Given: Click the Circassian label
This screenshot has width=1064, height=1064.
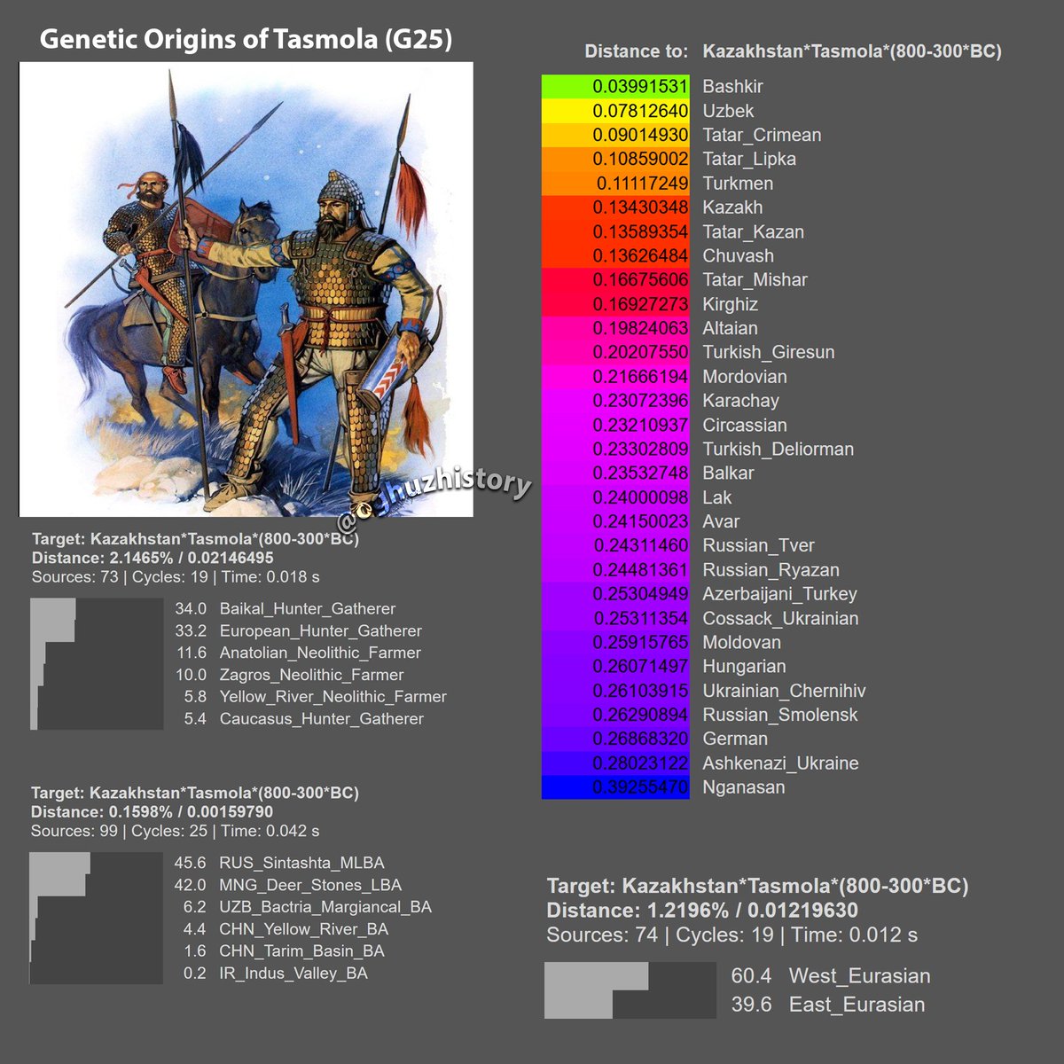Looking at the screenshot, I should click(x=744, y=425).
